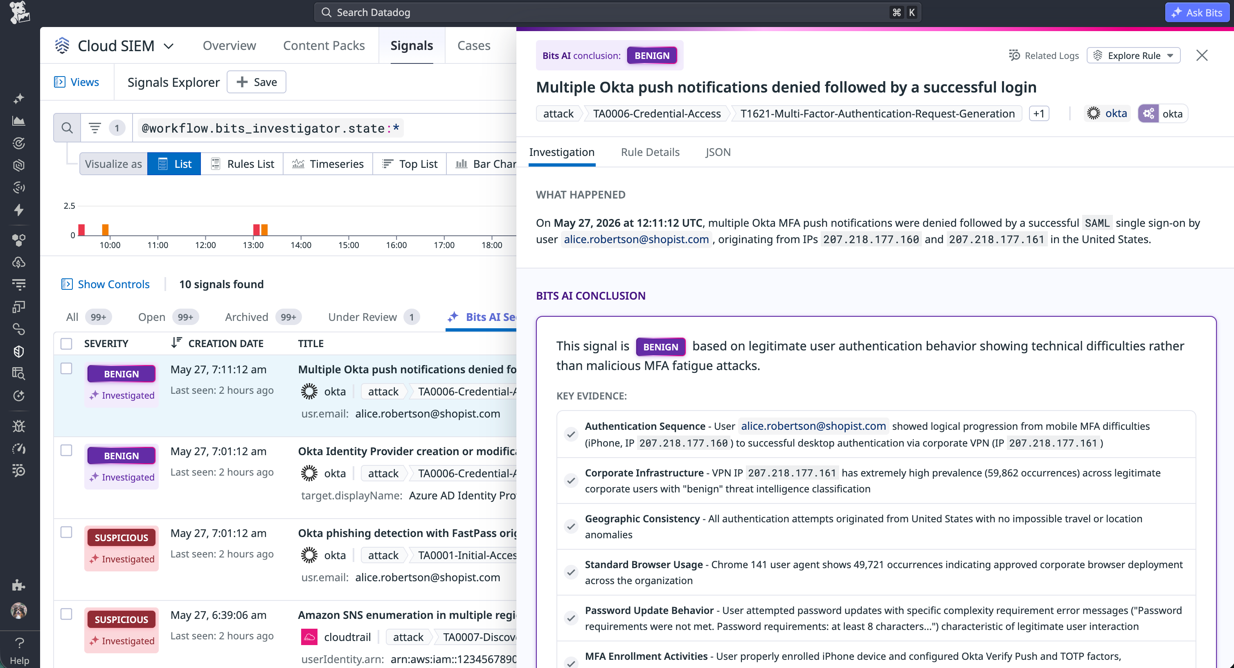Click the TA0006-Credential-Access tag in panel header
The image size is (1234, 668).
657,113
